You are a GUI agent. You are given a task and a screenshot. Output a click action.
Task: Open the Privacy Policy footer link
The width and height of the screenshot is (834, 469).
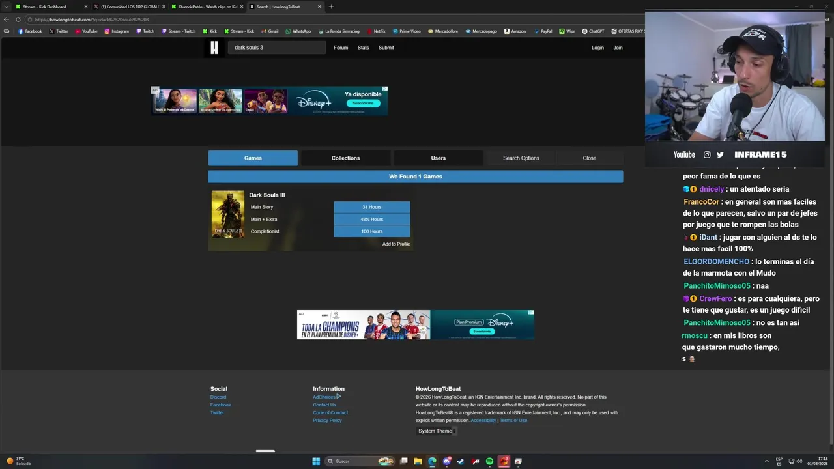pyautogui.click(x=327, y=420)
